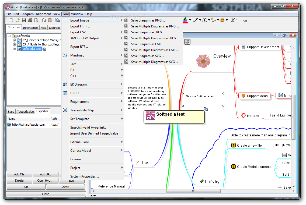Select the http://win.softpedia.com hyperlink row
306x205 pixels.
[x=34, y=125]
